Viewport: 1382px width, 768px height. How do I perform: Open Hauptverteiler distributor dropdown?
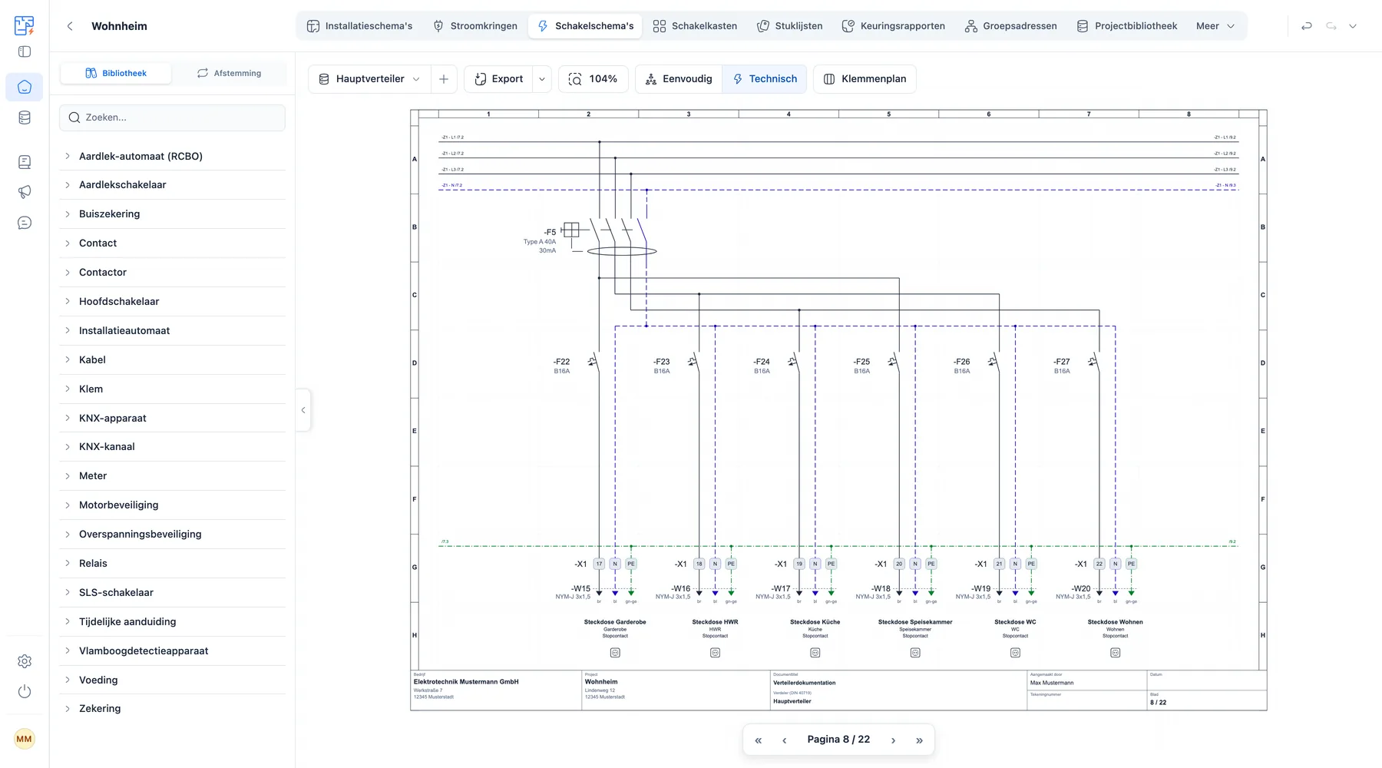(369, 79)
